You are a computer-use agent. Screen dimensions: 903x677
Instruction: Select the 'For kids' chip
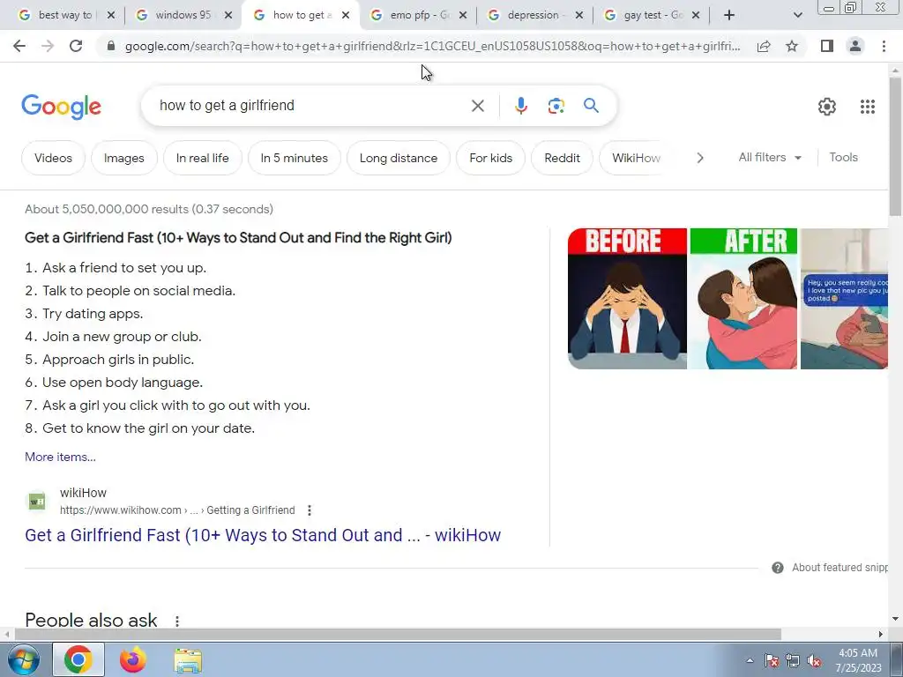(x=490, y=158)
